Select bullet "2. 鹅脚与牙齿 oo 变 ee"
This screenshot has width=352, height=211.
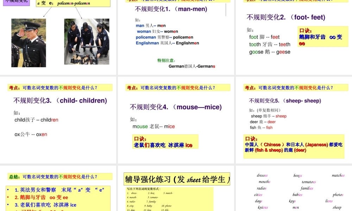41,197
